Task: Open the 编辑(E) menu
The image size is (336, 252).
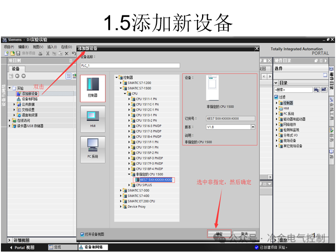Action: click(23, 47)
